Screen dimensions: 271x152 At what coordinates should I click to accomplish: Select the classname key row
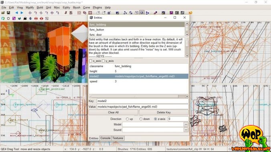point(139,66)
